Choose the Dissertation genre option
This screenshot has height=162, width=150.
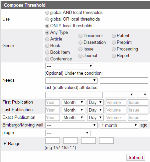pyautogui.click(x=80, y=42)
